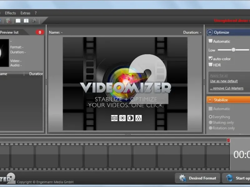Click the red cut marker on timeline
Viewport: 250px width, 187px height.
coord(228,140)
